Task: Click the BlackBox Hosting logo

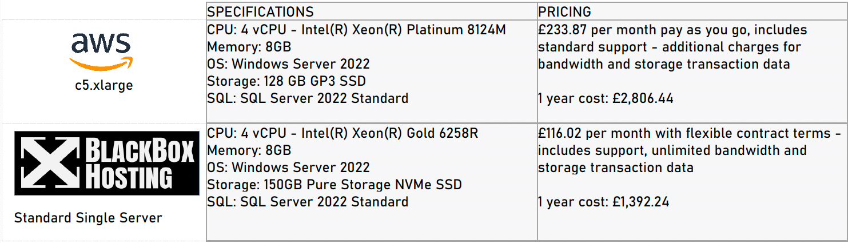Action: click(107, 162)
